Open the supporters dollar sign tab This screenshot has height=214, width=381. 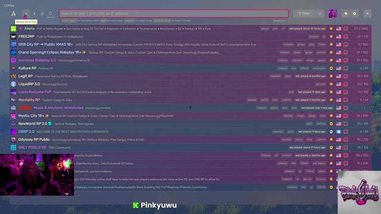34,14
